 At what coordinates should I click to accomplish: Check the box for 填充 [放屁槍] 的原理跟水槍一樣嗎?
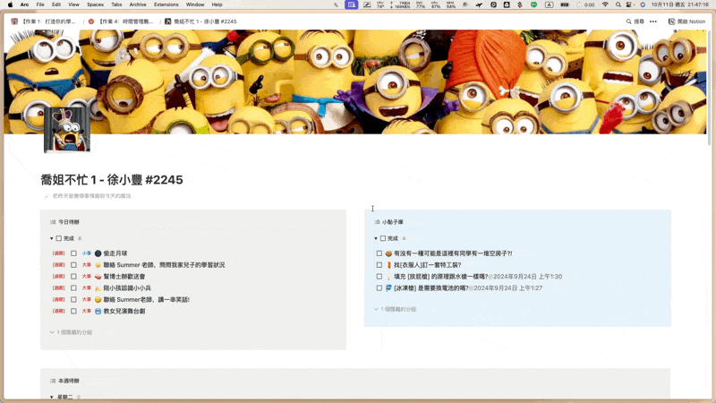[x=379, y=277]
